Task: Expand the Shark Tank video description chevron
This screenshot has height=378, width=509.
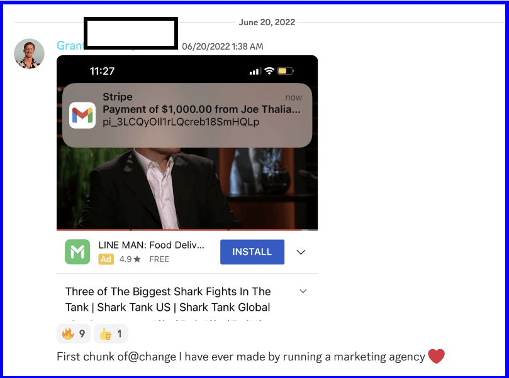Action: (x=303, y=291)
